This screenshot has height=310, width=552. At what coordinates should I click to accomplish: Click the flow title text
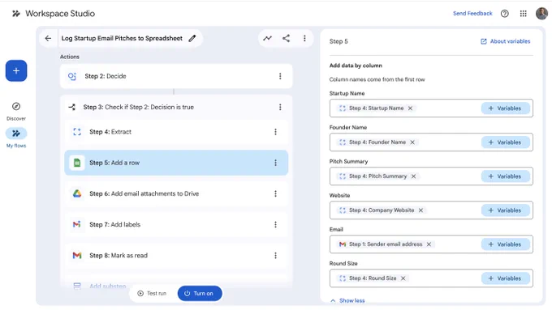pos(122,38)
